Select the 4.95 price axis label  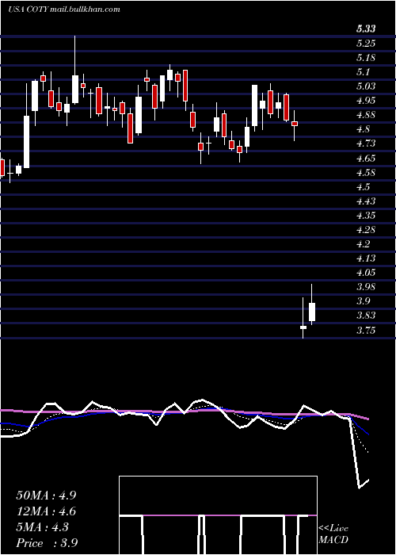coord(366,101)
